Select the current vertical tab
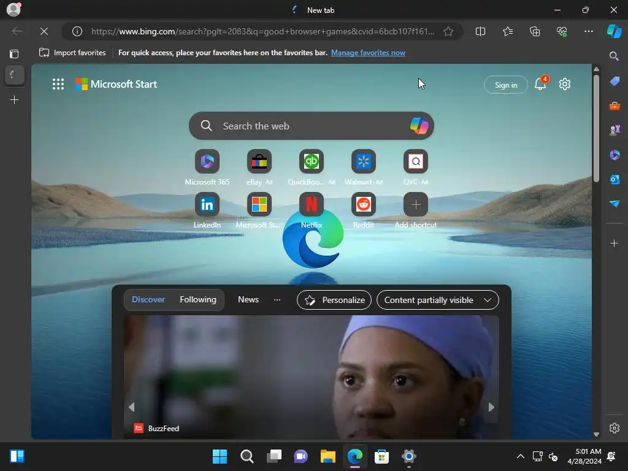Viewport: 628px width, 471px height. coord(15,74)
